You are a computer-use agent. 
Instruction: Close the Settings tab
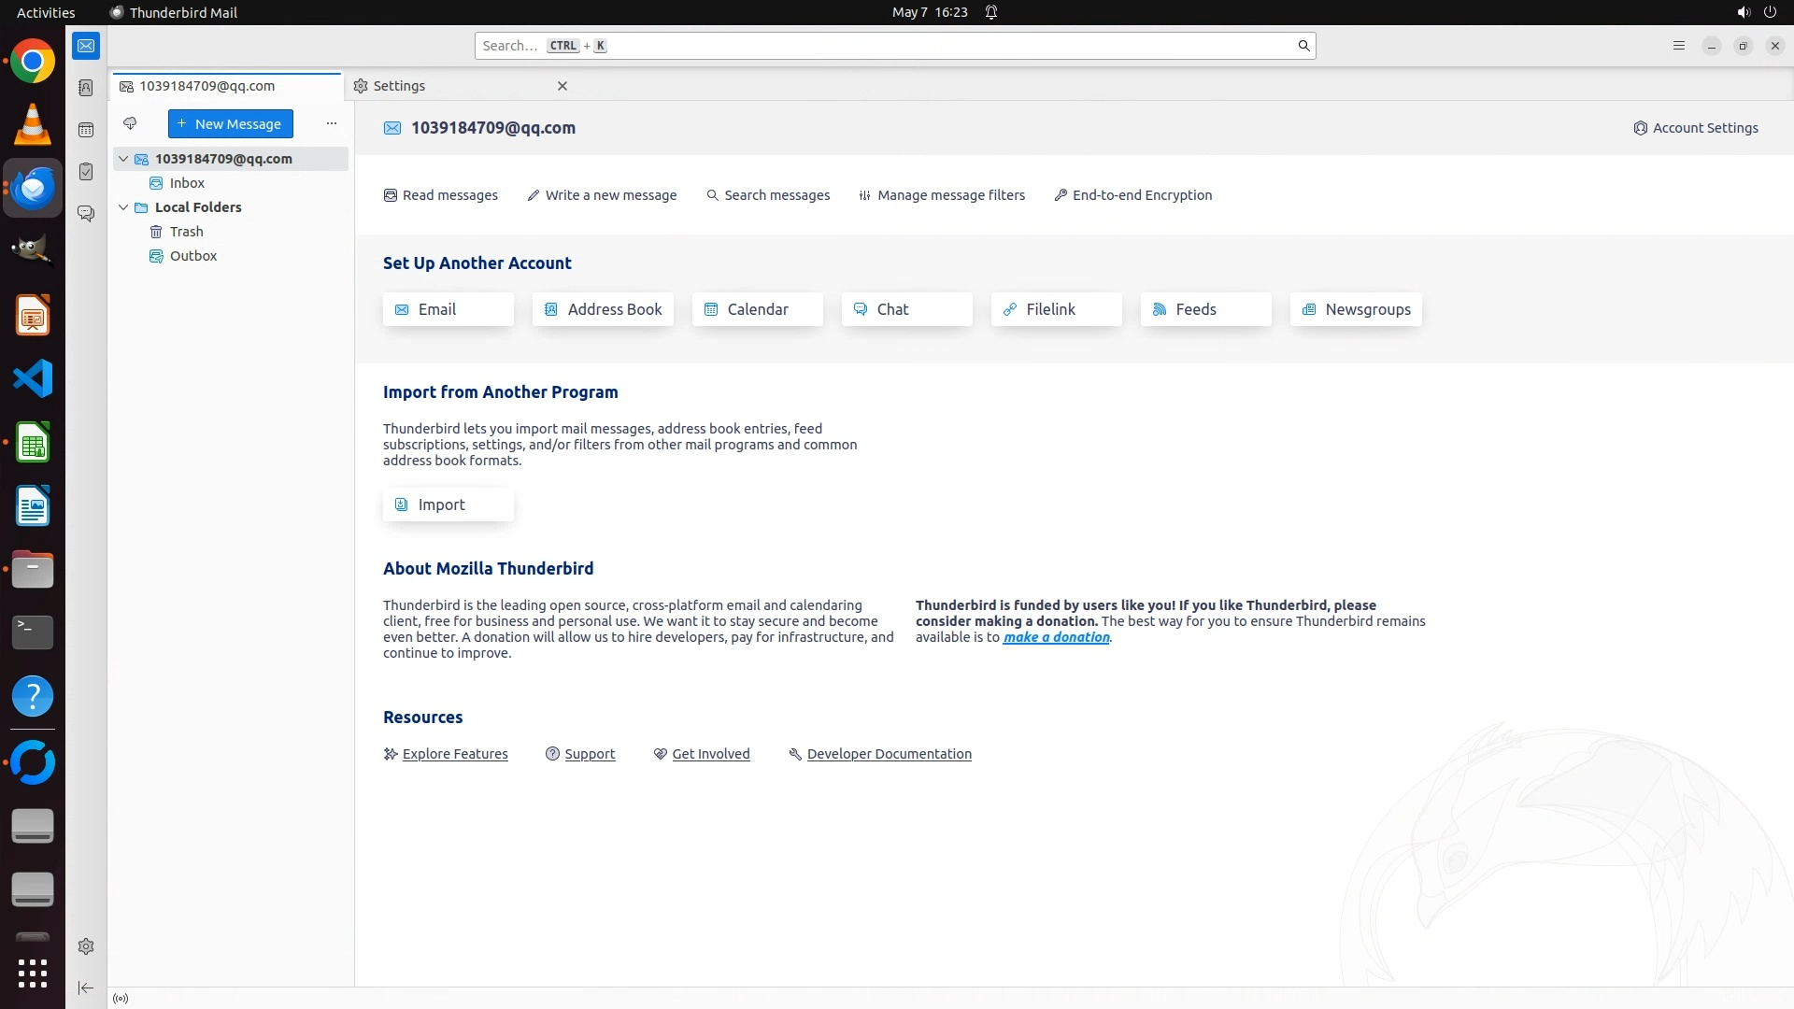pyautogui.click(x=562, y=86)
